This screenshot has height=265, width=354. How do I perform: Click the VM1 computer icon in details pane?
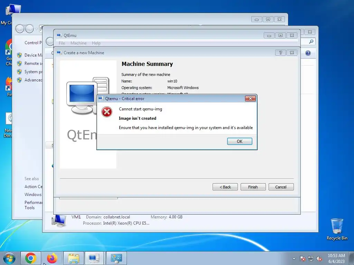[x=59, y=220]
